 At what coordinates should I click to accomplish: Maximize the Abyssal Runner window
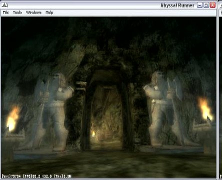click(206, 5)
